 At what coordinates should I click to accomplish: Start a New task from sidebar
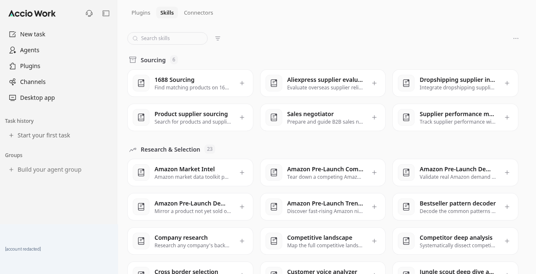point(58,34)
